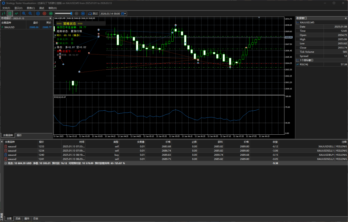The width and height of the screenshot is (348, 222).
Task: Select the candlestick chart type
Action: pos(10,14)
